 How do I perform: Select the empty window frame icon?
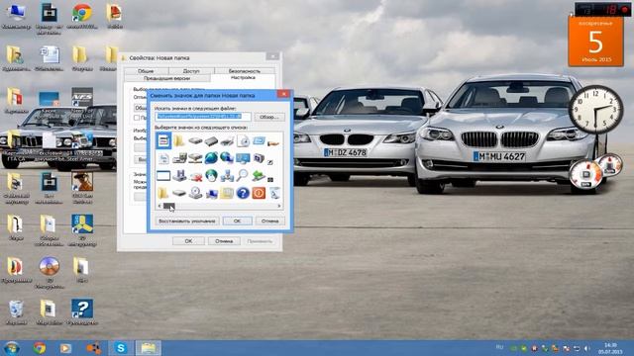coord(163,176)
